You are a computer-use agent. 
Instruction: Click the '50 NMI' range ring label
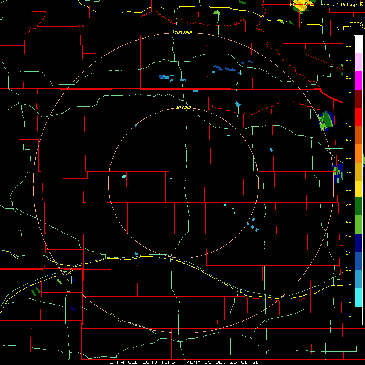tap(183, 107)
